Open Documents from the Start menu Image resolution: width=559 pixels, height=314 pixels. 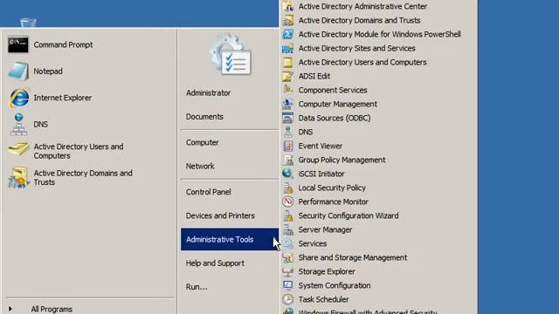204,117
